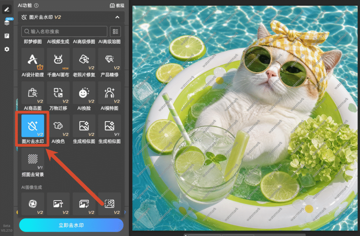Collapse the 图片去水印 V2 panel chevron

(x=117, y=17)
